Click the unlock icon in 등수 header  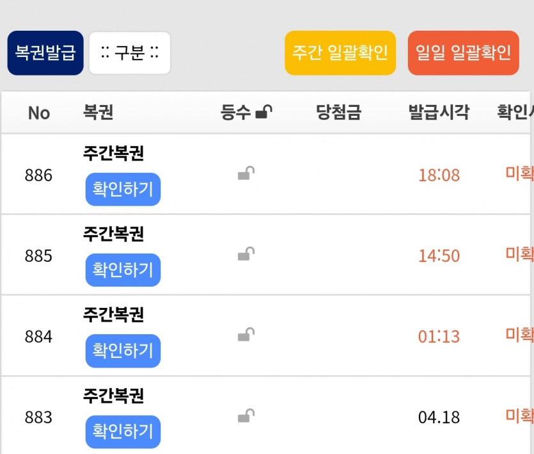point(263,113)
